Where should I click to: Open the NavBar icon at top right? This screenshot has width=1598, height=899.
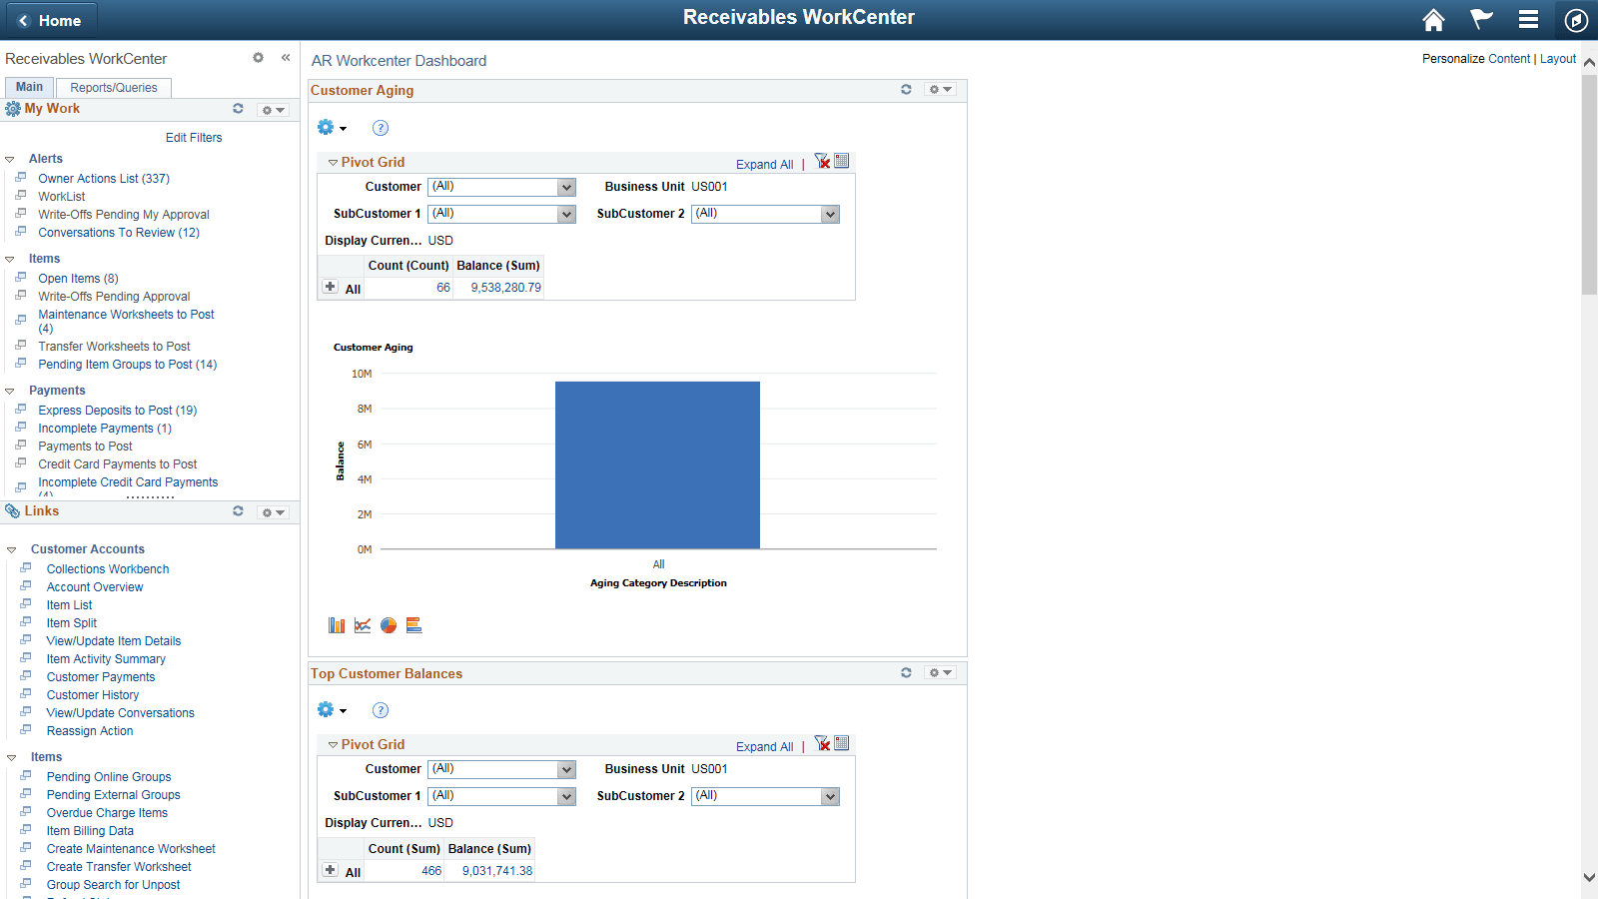[1575, 19]
